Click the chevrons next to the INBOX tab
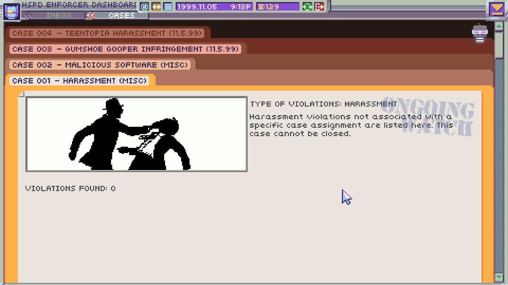This screenshot has height=285, width=508. [28, 15]
